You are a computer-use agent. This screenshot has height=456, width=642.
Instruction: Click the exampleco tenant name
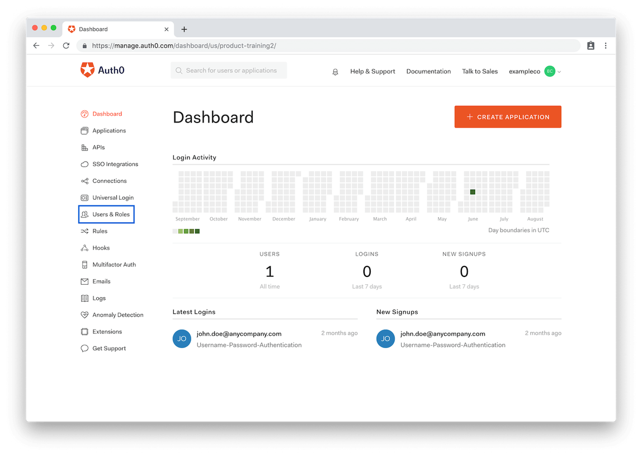(x=525, y=71)
